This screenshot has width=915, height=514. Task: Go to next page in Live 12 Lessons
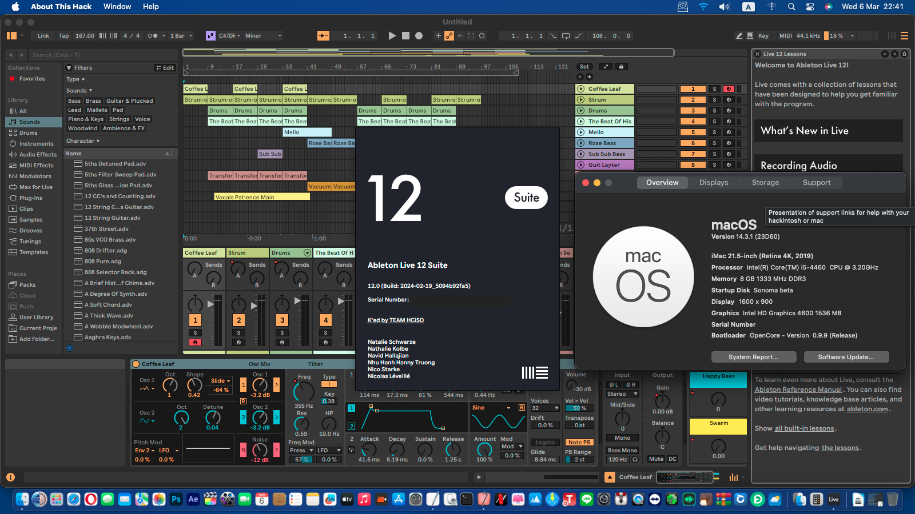tap(894, 54)
